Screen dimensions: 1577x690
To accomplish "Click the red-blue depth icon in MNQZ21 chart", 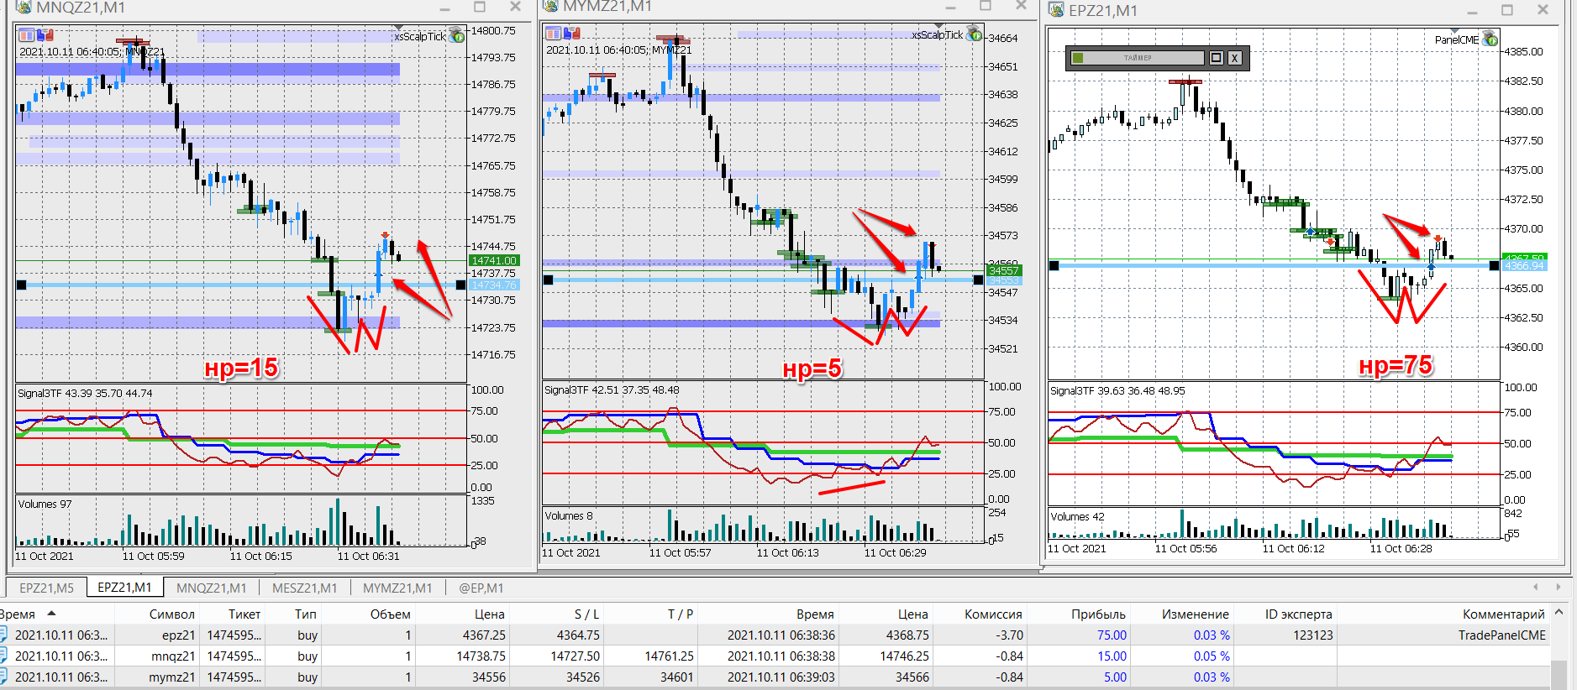I will 45,35.
